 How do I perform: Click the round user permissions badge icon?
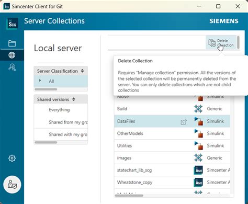[x=12, y=185]
